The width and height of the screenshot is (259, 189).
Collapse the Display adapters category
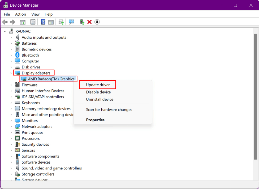pos(11,73)
